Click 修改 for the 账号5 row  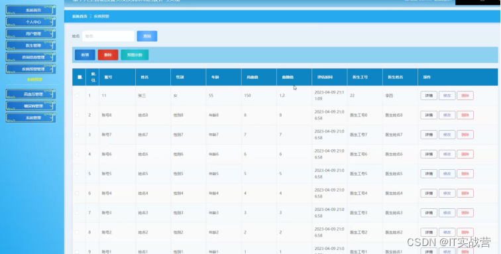point(447,174)
